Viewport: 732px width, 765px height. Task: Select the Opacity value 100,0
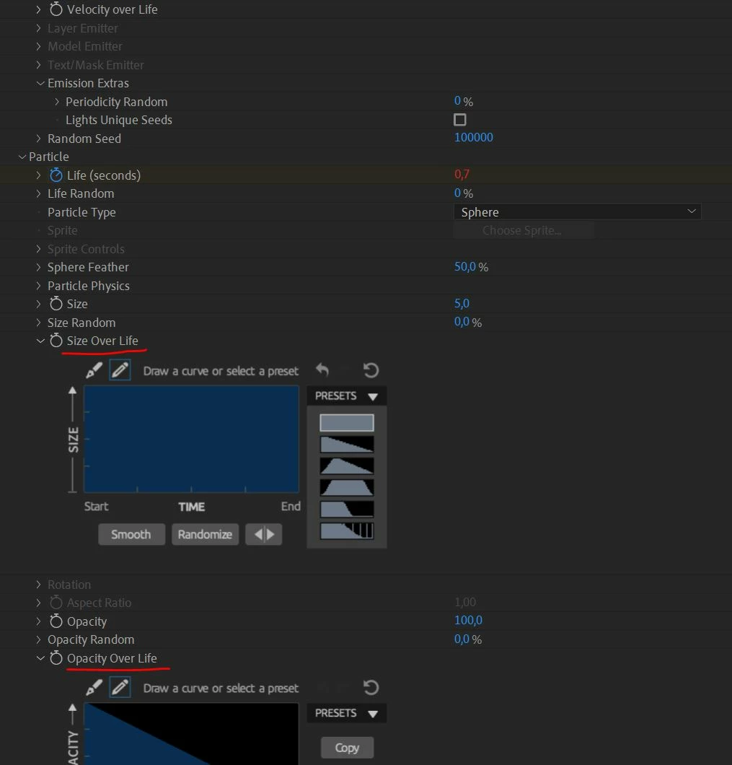tap(468, 620)
